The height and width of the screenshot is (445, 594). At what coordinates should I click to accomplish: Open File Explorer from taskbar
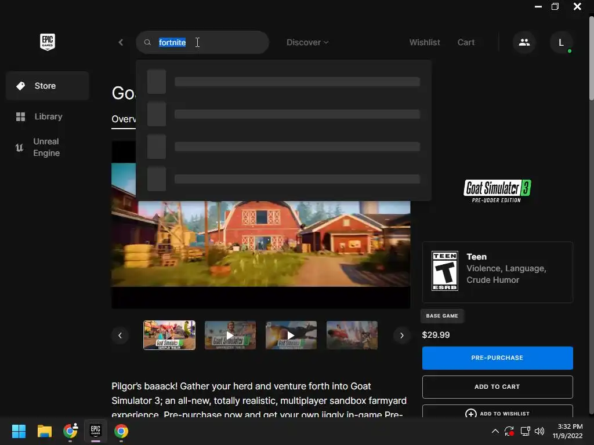(x=44, y=431)
